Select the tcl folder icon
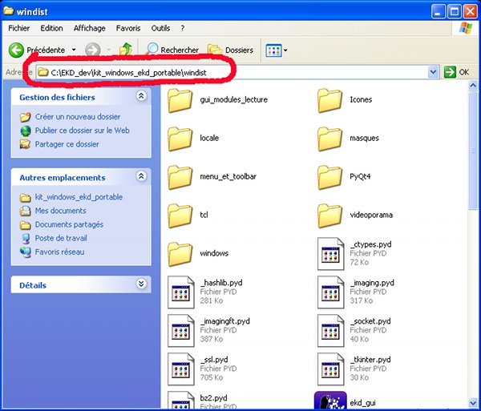Image resolution: width=481 pixels, height=411 pixels. point(180,216)
